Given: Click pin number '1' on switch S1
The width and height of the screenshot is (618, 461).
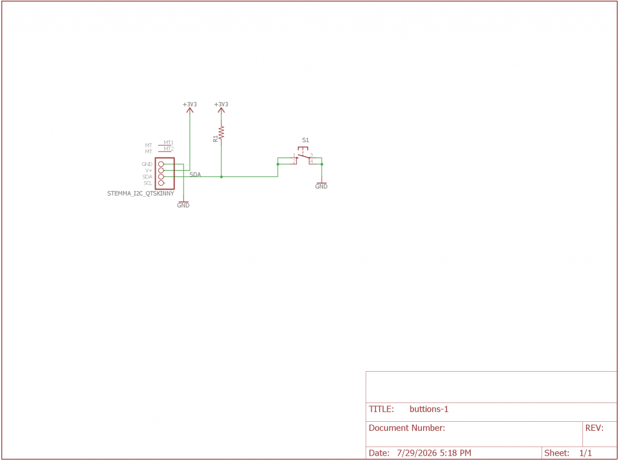Looking at the screenshot, I should (x=294, y=155).
